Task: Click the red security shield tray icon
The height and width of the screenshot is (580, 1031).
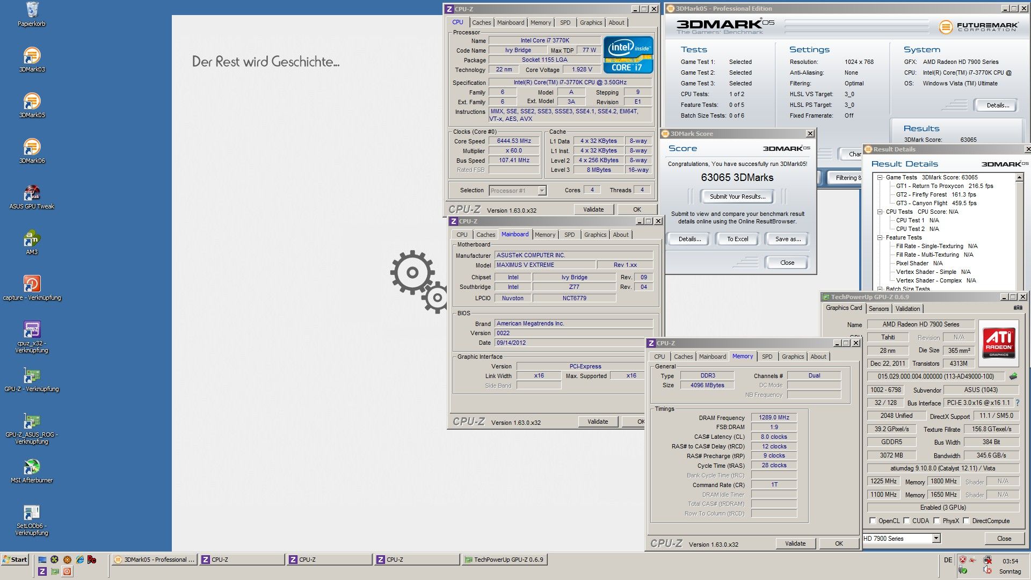Action: [962, 560]
